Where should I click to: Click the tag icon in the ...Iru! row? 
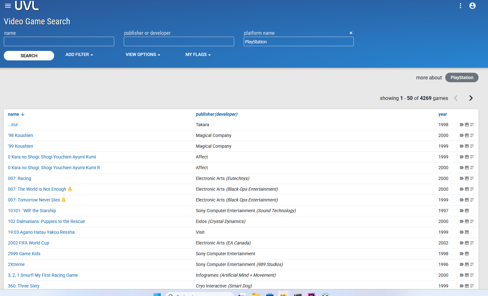pyautogui.click(x=462, y=125)
